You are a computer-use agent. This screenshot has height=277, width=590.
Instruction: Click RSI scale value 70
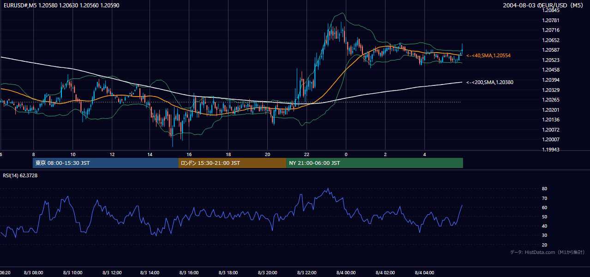(544, 198)
